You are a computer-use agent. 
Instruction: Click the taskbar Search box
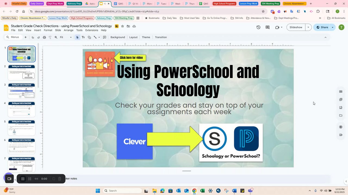122,191
